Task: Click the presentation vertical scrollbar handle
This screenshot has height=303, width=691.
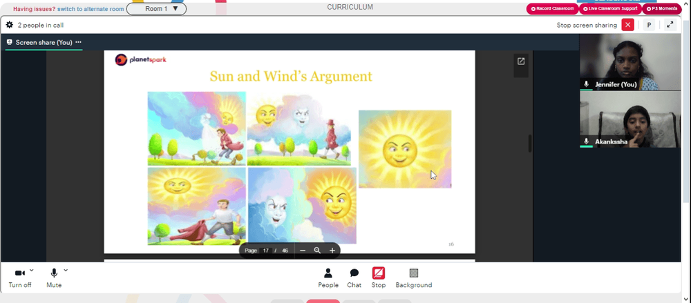Action: click(x=530, y=144)
